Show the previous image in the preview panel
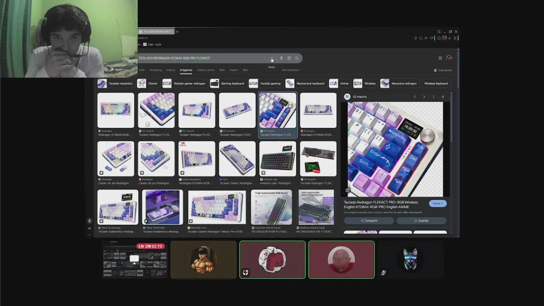Screen dimensions: 544x306 tap(415, 97)
